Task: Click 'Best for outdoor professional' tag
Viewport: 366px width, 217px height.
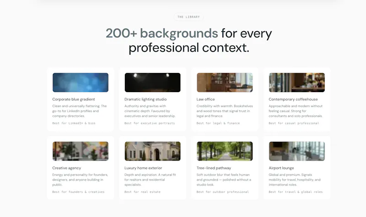Action: click(x=222, y=192)
